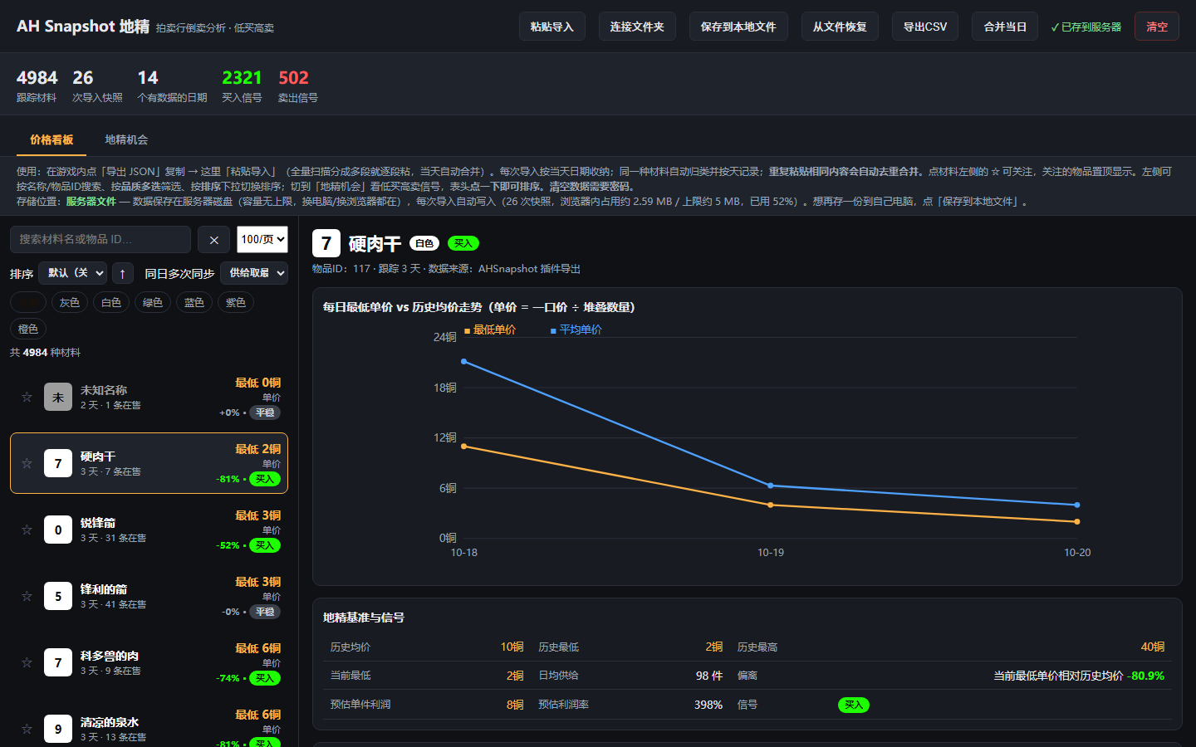
Task: Toggle the 白色 quality filter
Action: [111, 302]
